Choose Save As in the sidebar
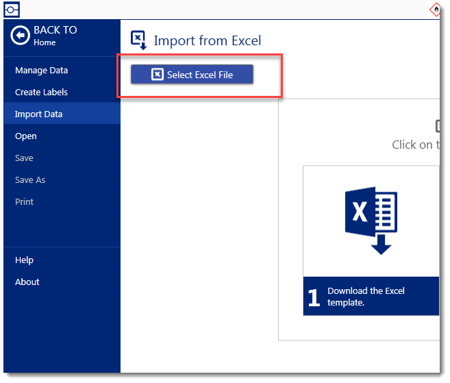 point(30,180)
